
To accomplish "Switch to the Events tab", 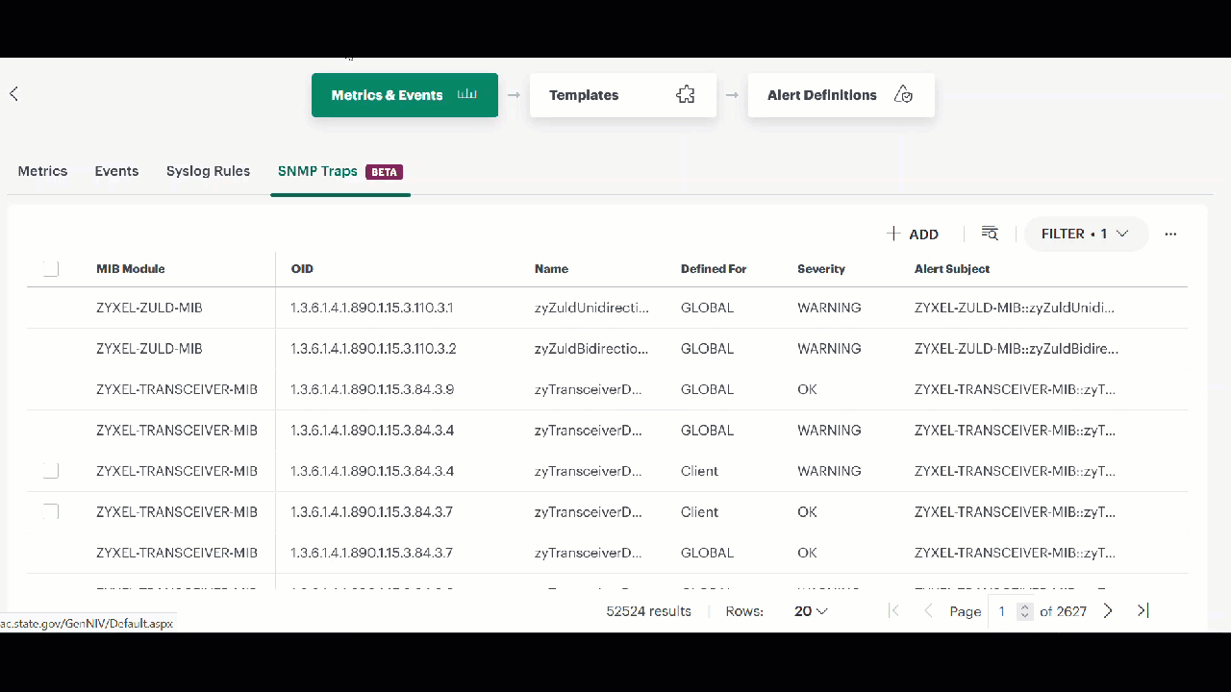I will (x=116, y=171).
